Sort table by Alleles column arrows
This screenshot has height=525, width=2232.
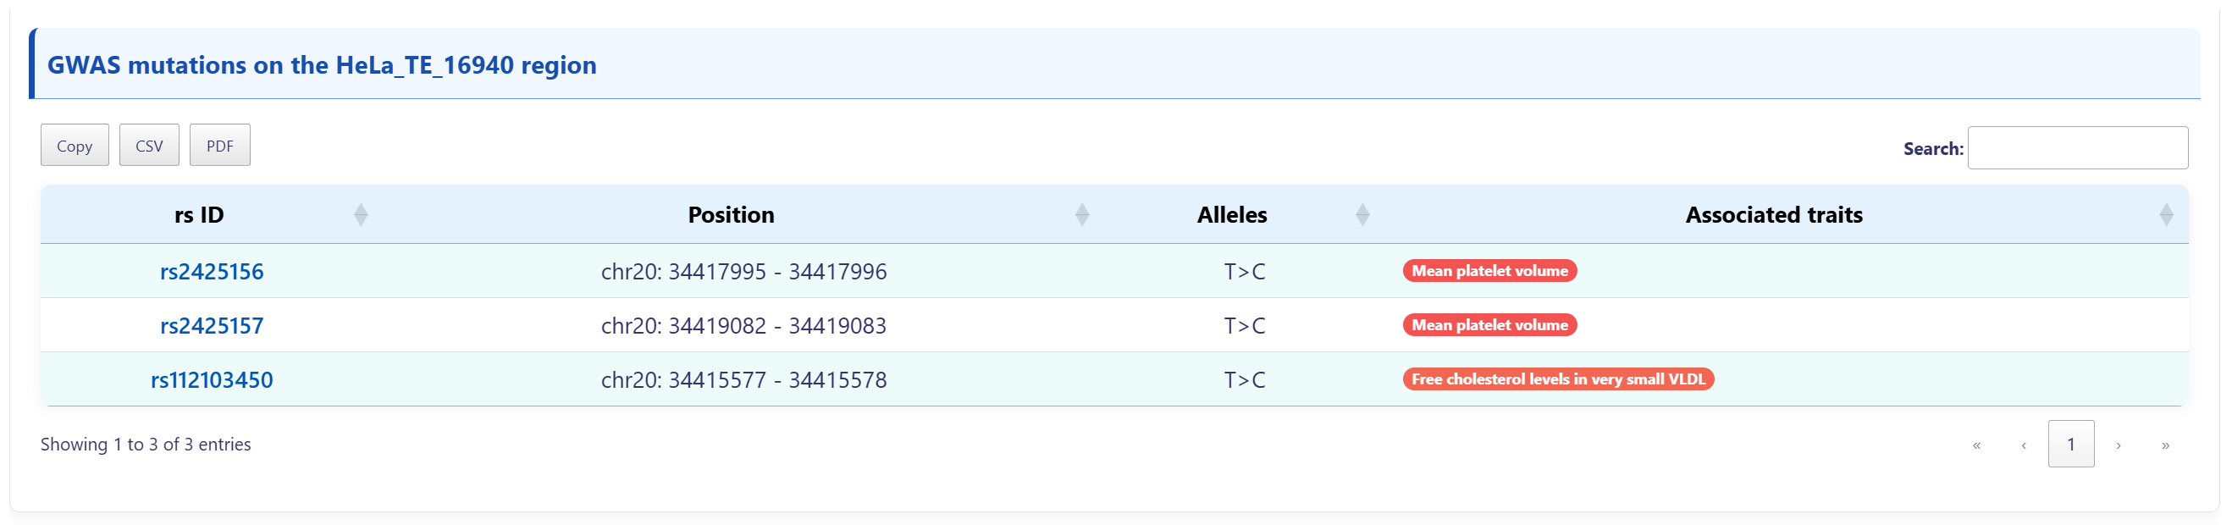(1362, 215)
